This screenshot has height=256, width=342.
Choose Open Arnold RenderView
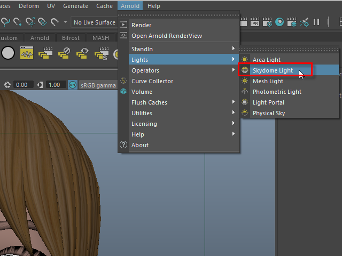click(167, 36)
